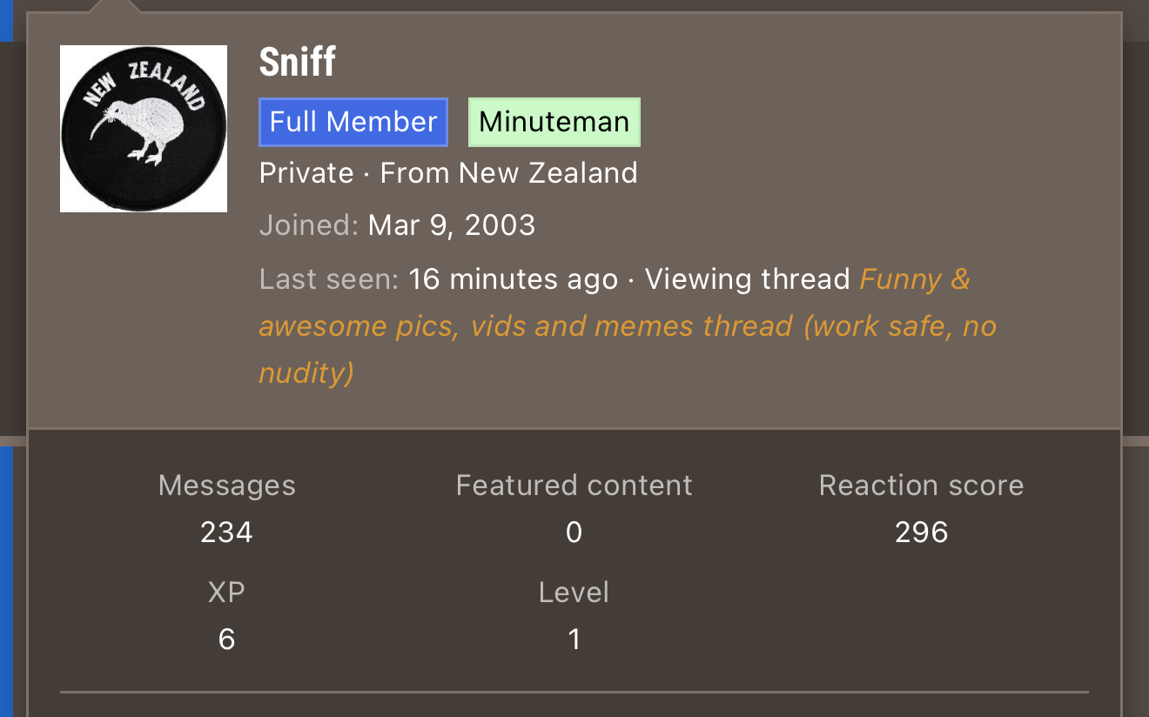The width and height of the screenshot is (1149, 717).
Task: Open the Funny & awesome pics thread link
Action: click(x=627, y=326)
